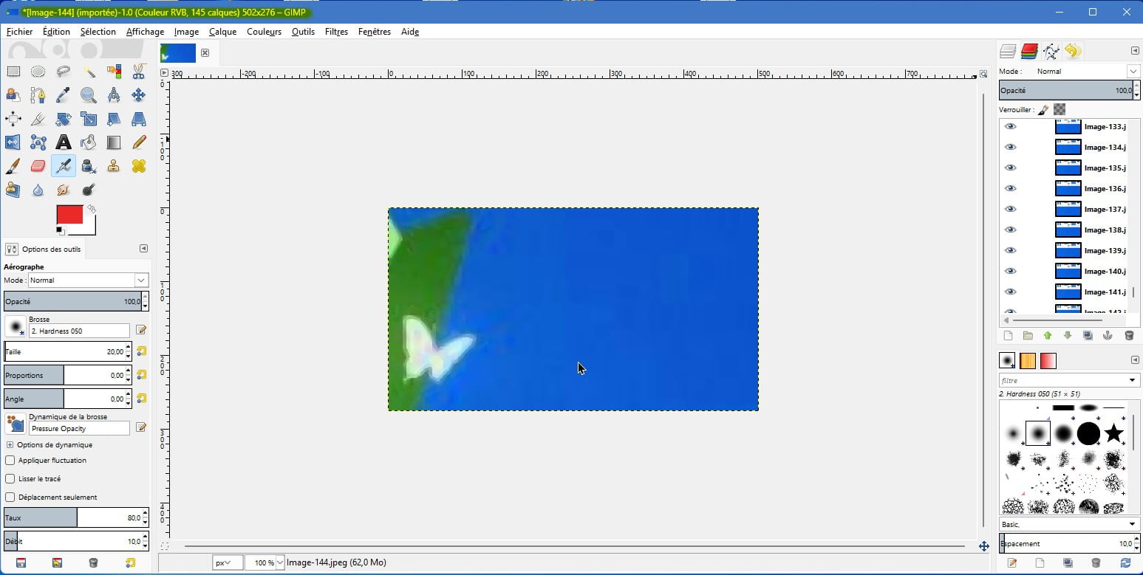Switch to the Channels tab in the dock
Image resolution: width=1143 pixels, height=575 pixels.
(x=1029, y=51)
